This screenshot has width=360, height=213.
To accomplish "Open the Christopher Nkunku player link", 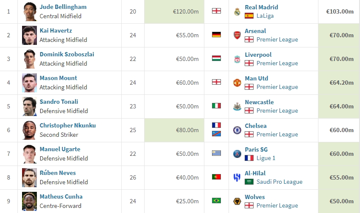I will [x=67, y=125].
